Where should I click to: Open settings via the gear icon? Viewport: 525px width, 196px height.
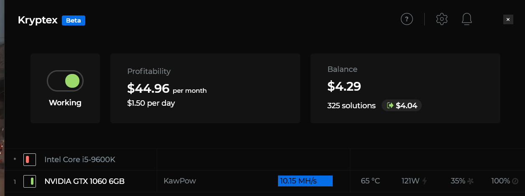pos(442,19)
